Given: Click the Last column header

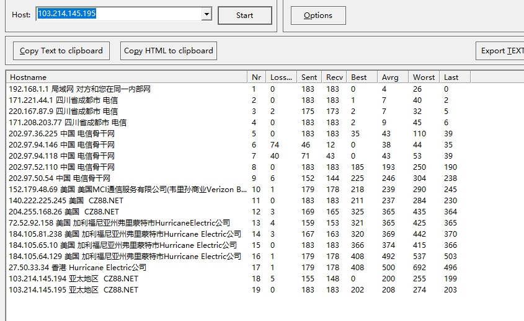Looking at the screenshot, I should tap(455, 77).
